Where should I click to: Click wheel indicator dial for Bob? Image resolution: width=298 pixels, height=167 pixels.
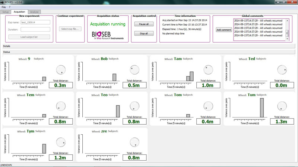[x=134, y=70]
